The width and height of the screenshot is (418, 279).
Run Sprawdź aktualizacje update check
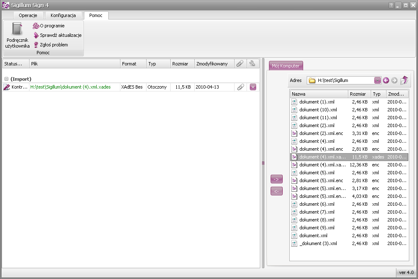58,35
